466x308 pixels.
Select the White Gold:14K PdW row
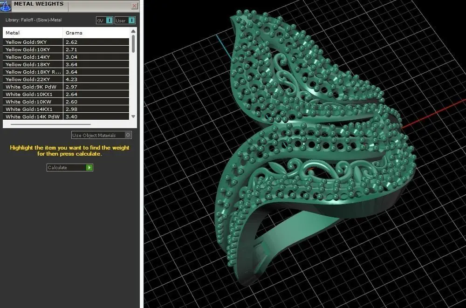coord(66,116)
